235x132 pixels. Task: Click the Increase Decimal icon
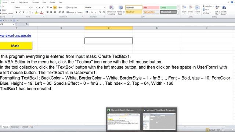(100, 12)
